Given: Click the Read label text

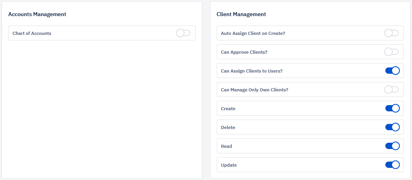Looking at the screenshot, I should click(227, 146).
